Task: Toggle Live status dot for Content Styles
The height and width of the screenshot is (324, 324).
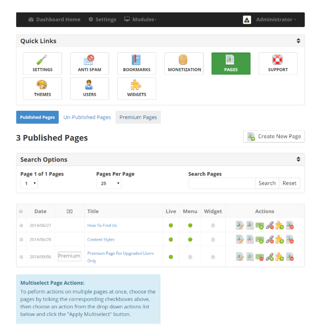Action: 171,239
